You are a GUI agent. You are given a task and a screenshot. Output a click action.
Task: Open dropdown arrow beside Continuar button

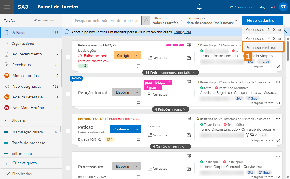pos(137,129)
